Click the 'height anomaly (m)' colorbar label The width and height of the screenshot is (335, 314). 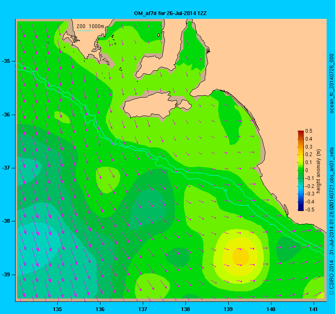319,171
